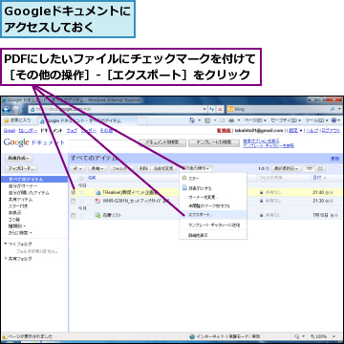The image size is (344, 344).
Task: Click the star icon in the スター menu entry
Action: (x=184, y=178)
